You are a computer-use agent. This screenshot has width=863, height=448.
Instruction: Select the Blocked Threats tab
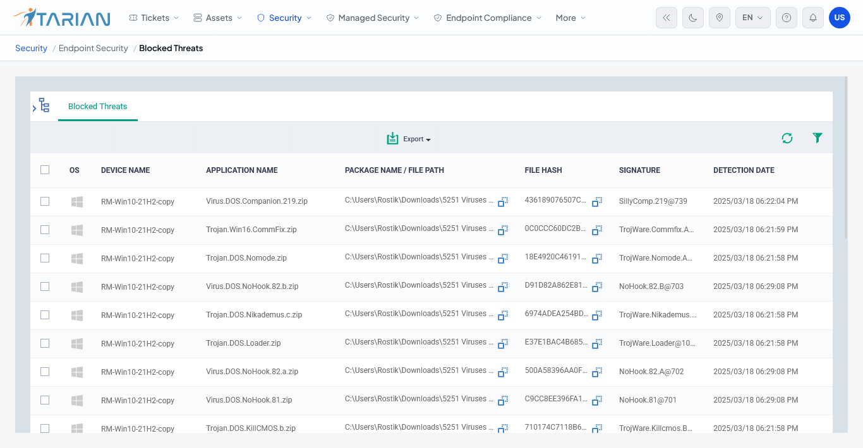click(98, 107)
